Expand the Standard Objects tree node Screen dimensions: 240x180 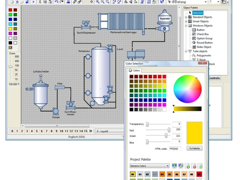[186, 17]
